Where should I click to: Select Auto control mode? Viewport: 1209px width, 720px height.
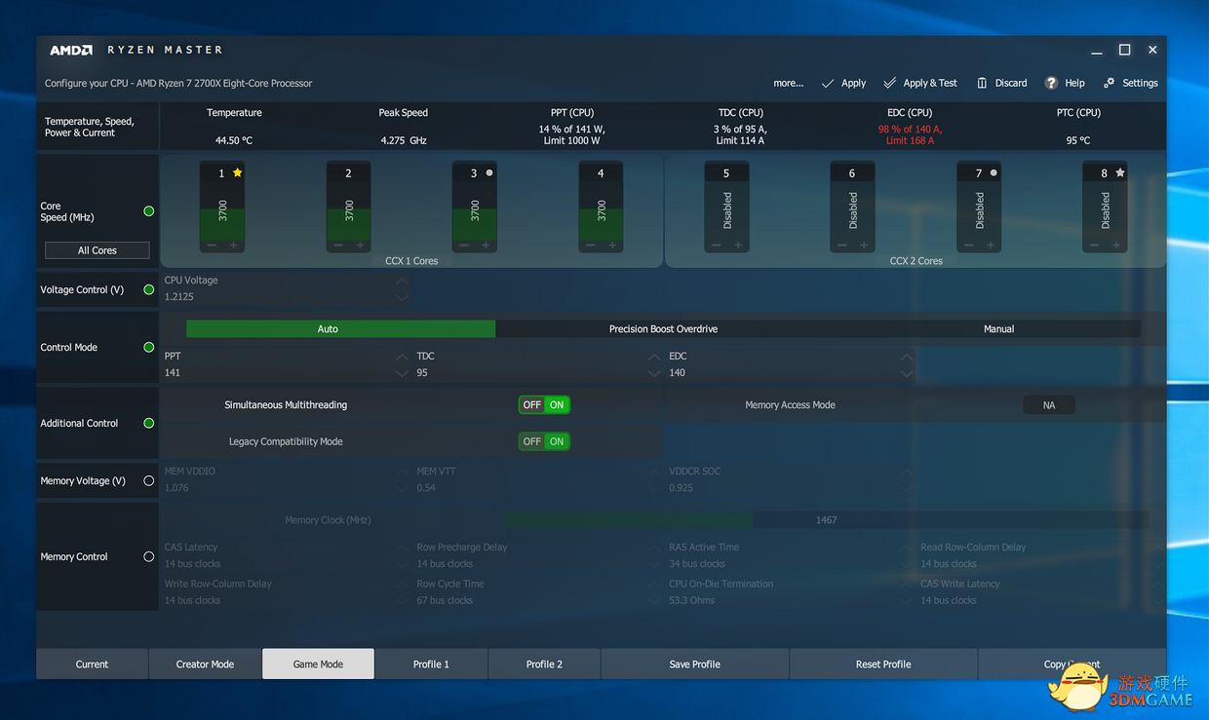click(340, 329)
